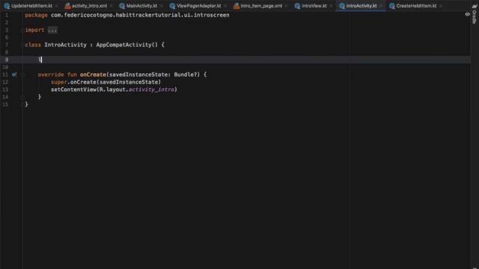This screenshot has height=269, width=479.
Task: Click the override keyword
Action: 51,75
